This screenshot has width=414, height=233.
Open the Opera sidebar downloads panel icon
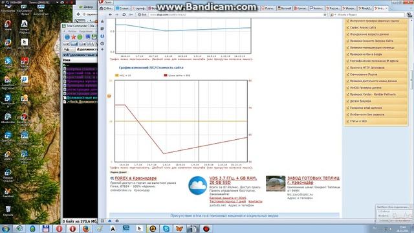102,36
